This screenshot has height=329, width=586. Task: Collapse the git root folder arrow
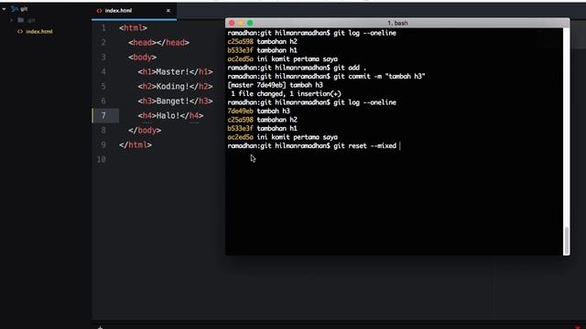click(x=4, y=9)
